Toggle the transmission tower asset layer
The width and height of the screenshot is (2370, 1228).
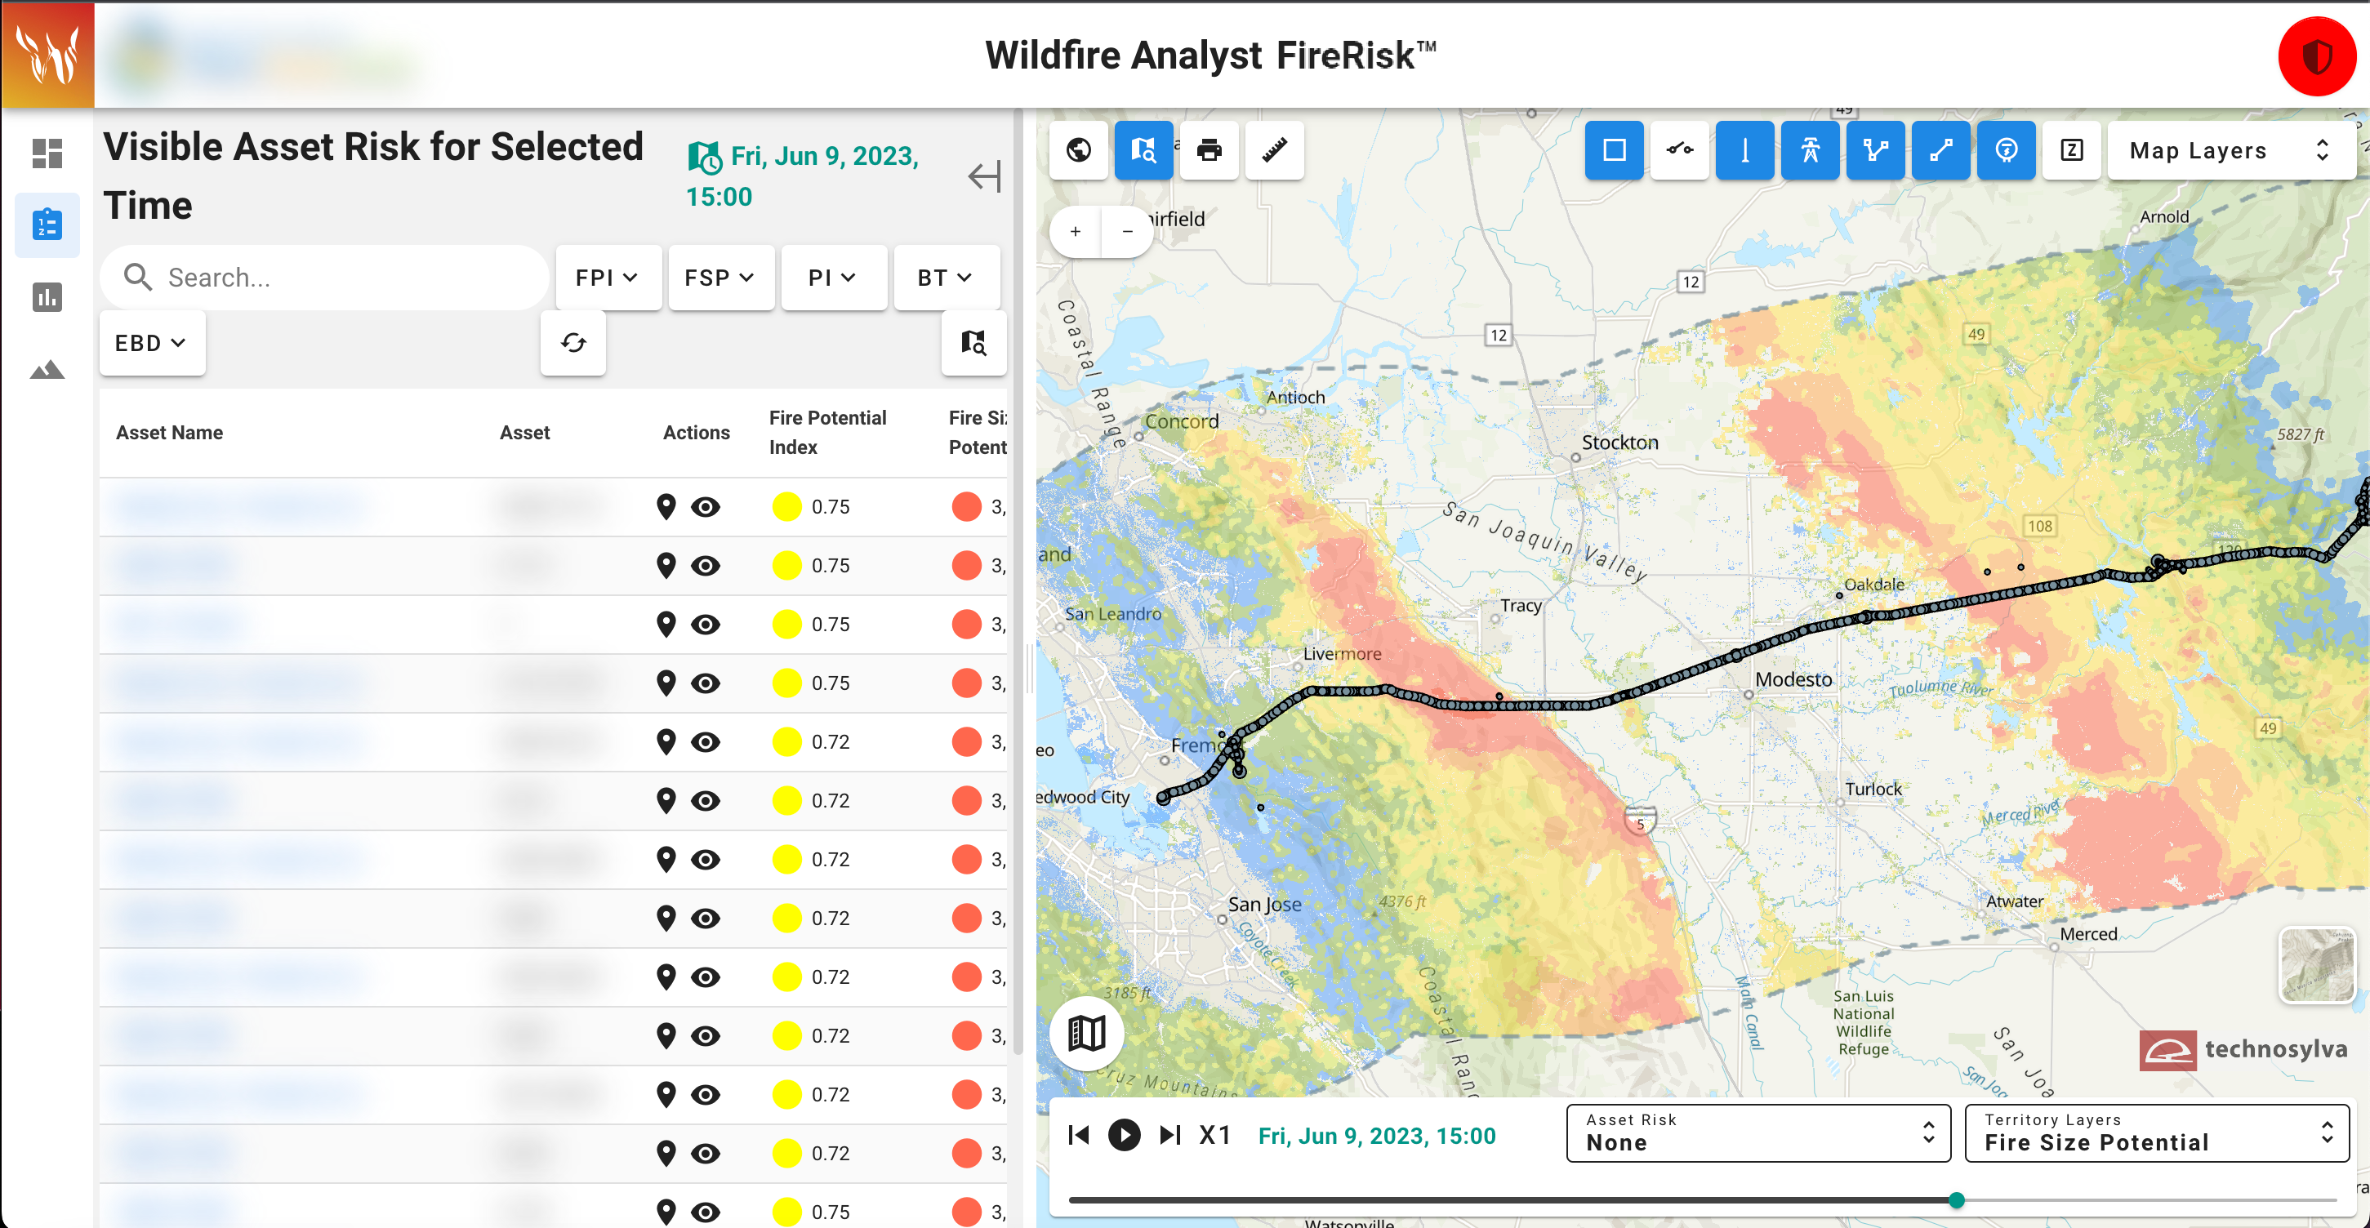(1810, 150)
